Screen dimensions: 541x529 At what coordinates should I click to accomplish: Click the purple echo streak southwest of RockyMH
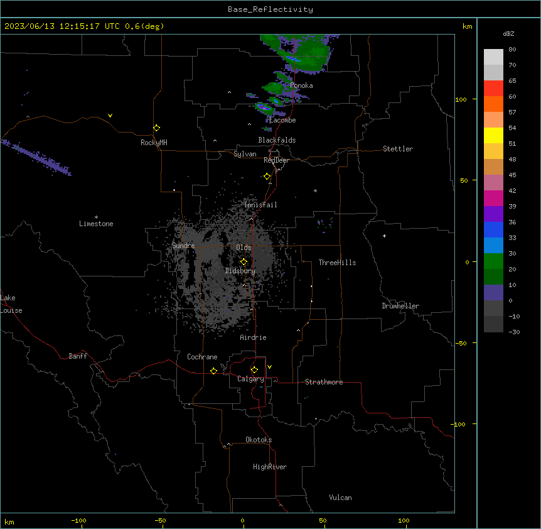coord(37,158)
